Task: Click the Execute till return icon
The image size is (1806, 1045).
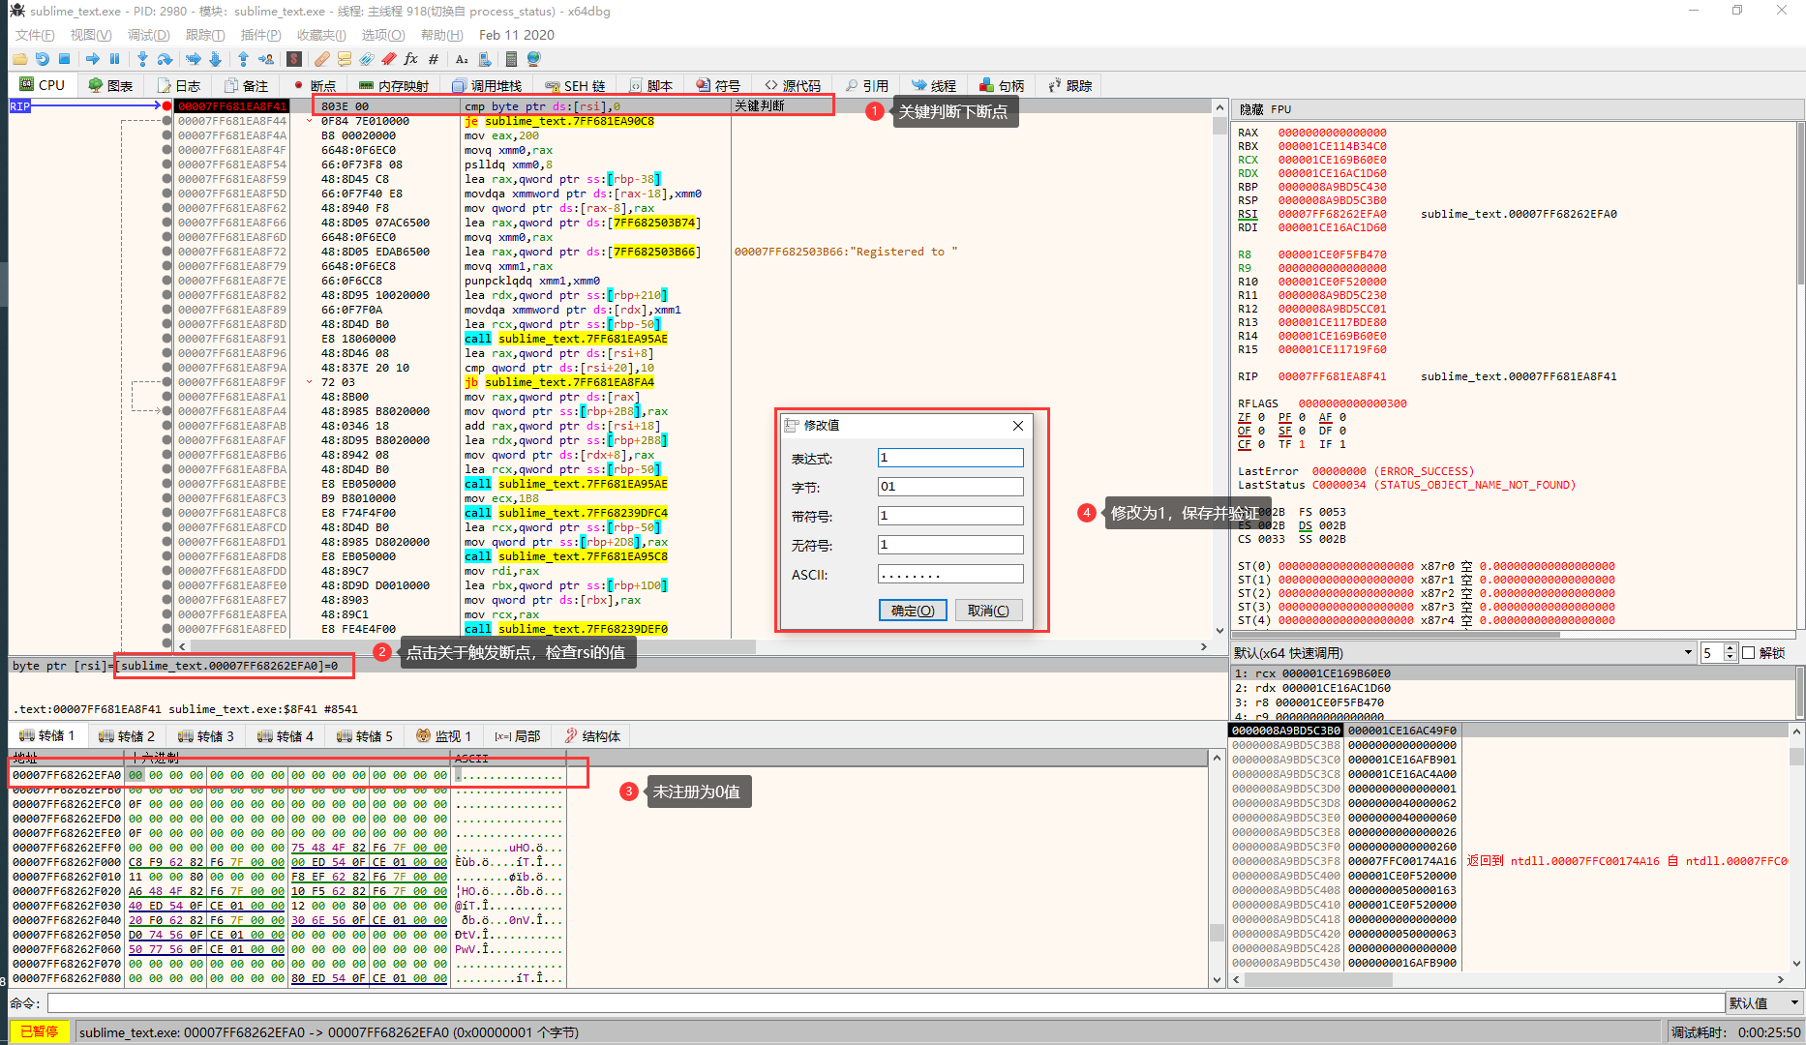Action: (x=243, y=59)
